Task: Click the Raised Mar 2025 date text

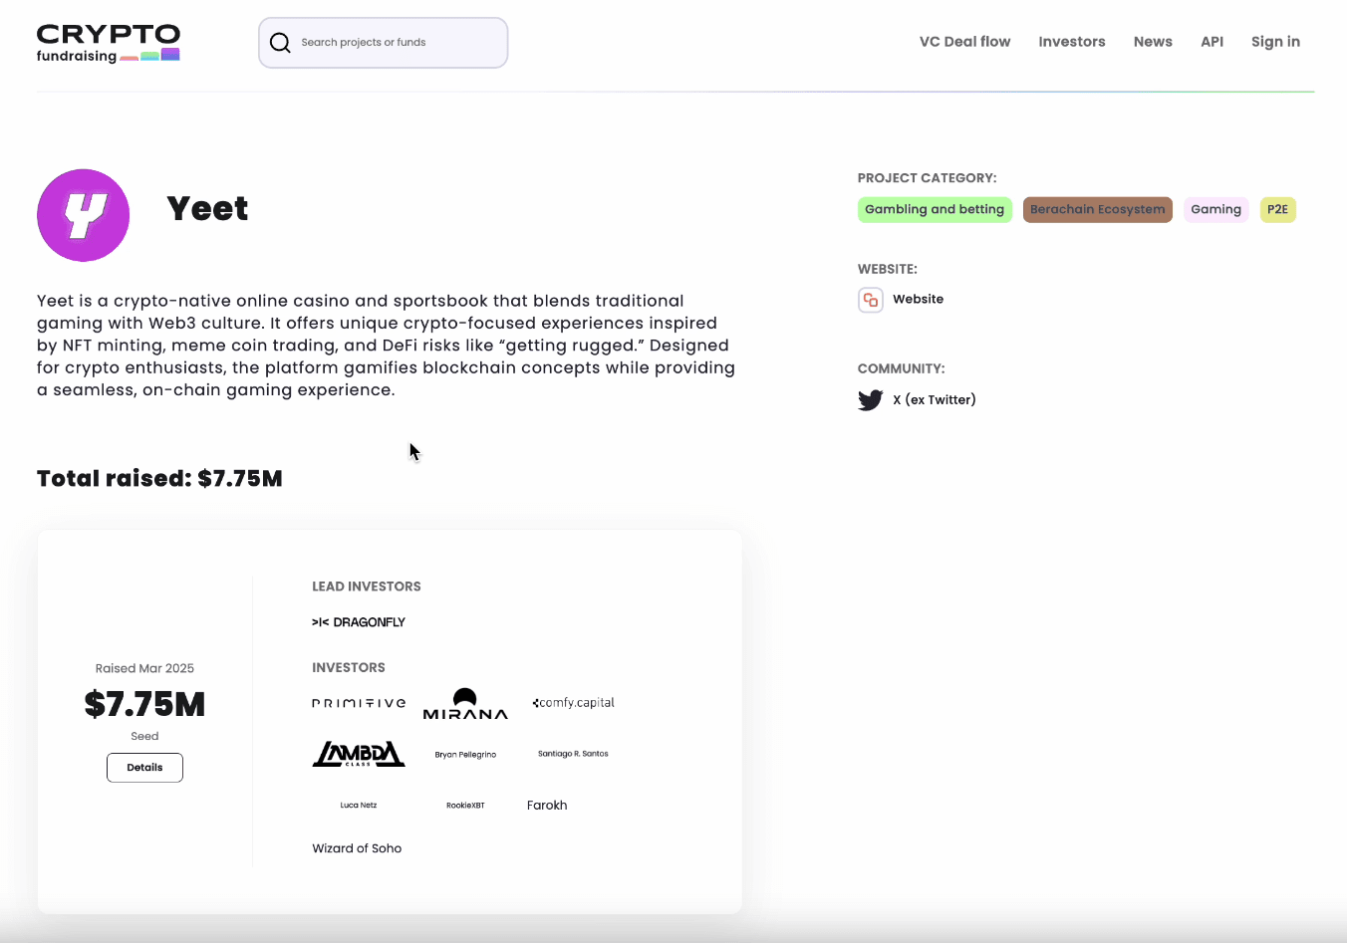Action: (x=144, y=668)
